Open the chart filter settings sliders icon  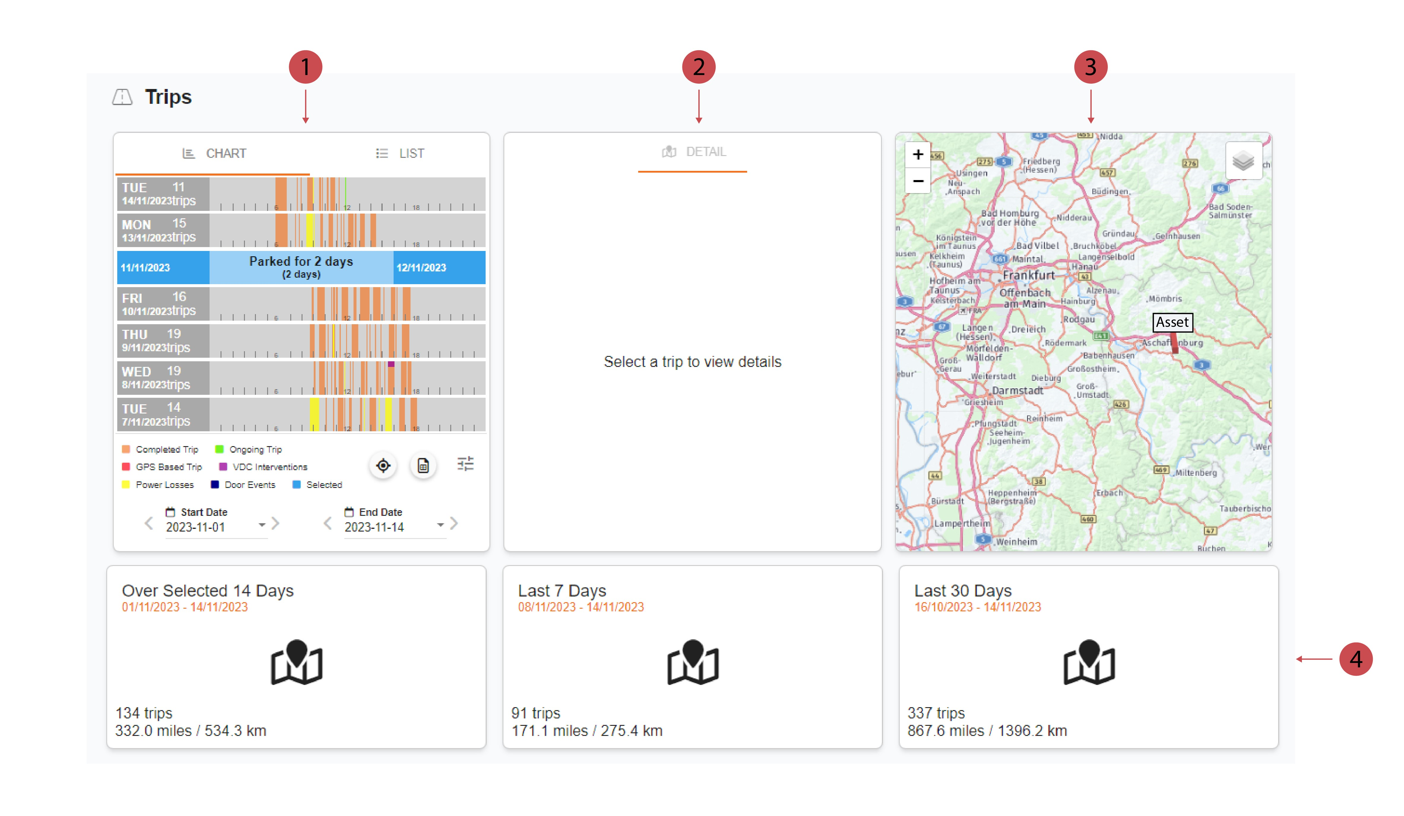pyautogui.click(x=466, y=464)
